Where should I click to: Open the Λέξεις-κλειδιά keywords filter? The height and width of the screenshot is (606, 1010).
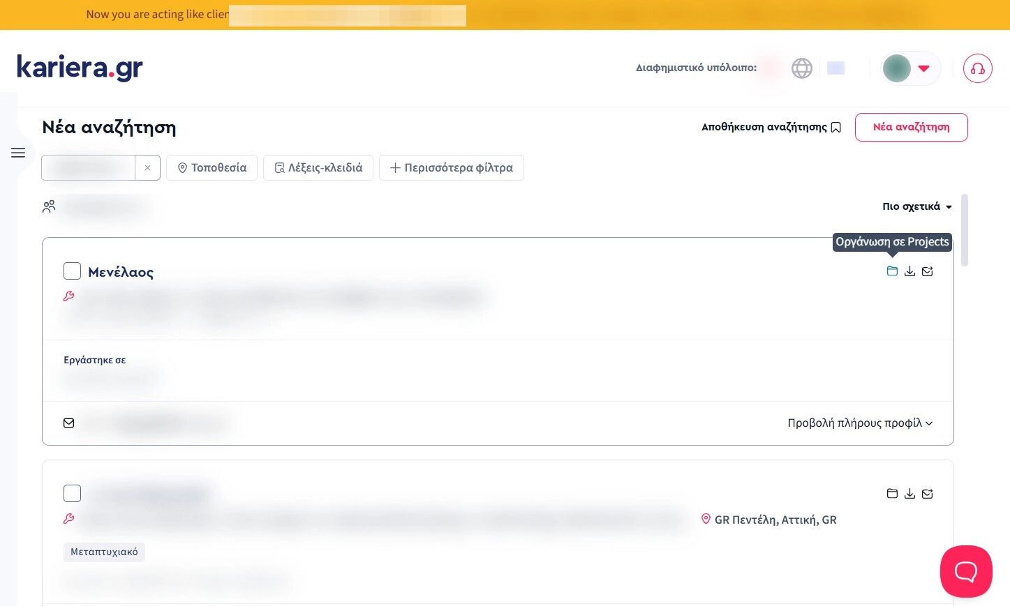[x=318, y=167]
